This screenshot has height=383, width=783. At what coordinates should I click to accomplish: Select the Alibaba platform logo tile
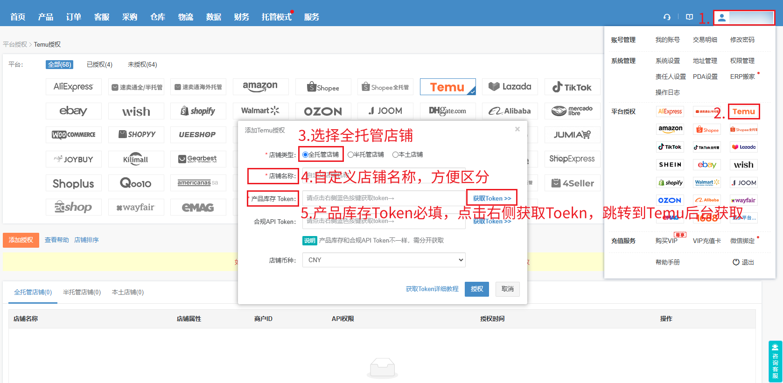click(x=510, y=111)
